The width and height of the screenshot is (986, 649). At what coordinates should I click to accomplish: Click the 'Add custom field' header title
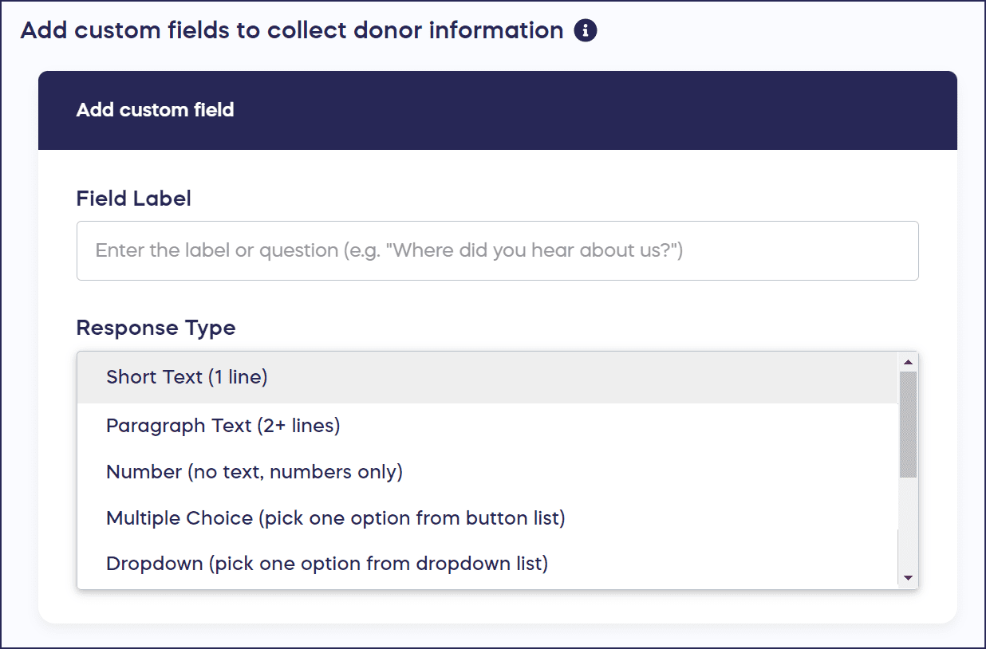[x=155, y=110]
